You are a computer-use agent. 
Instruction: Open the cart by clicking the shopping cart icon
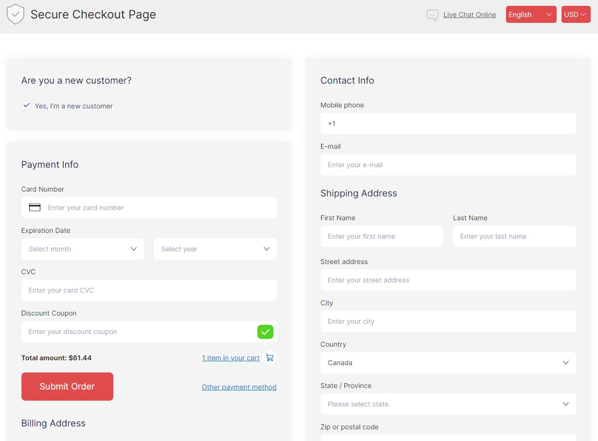tap(270, 357)
